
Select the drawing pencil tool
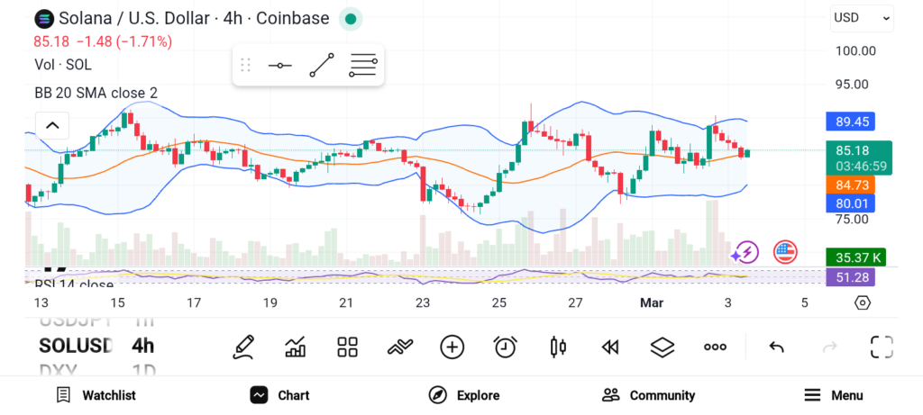point(242,347)
